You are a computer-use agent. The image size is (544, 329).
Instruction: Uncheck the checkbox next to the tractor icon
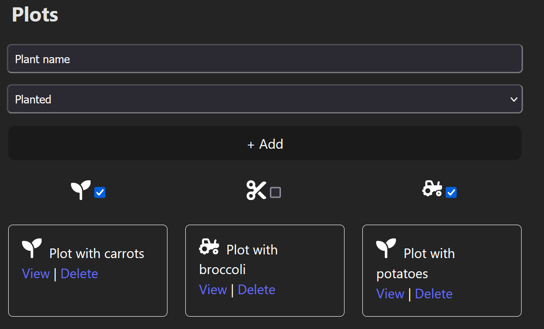click(x=451, y=193)
